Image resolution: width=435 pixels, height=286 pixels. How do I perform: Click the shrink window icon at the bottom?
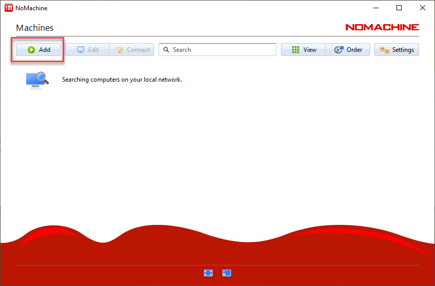pyautogui.click(x=226, y=273)
